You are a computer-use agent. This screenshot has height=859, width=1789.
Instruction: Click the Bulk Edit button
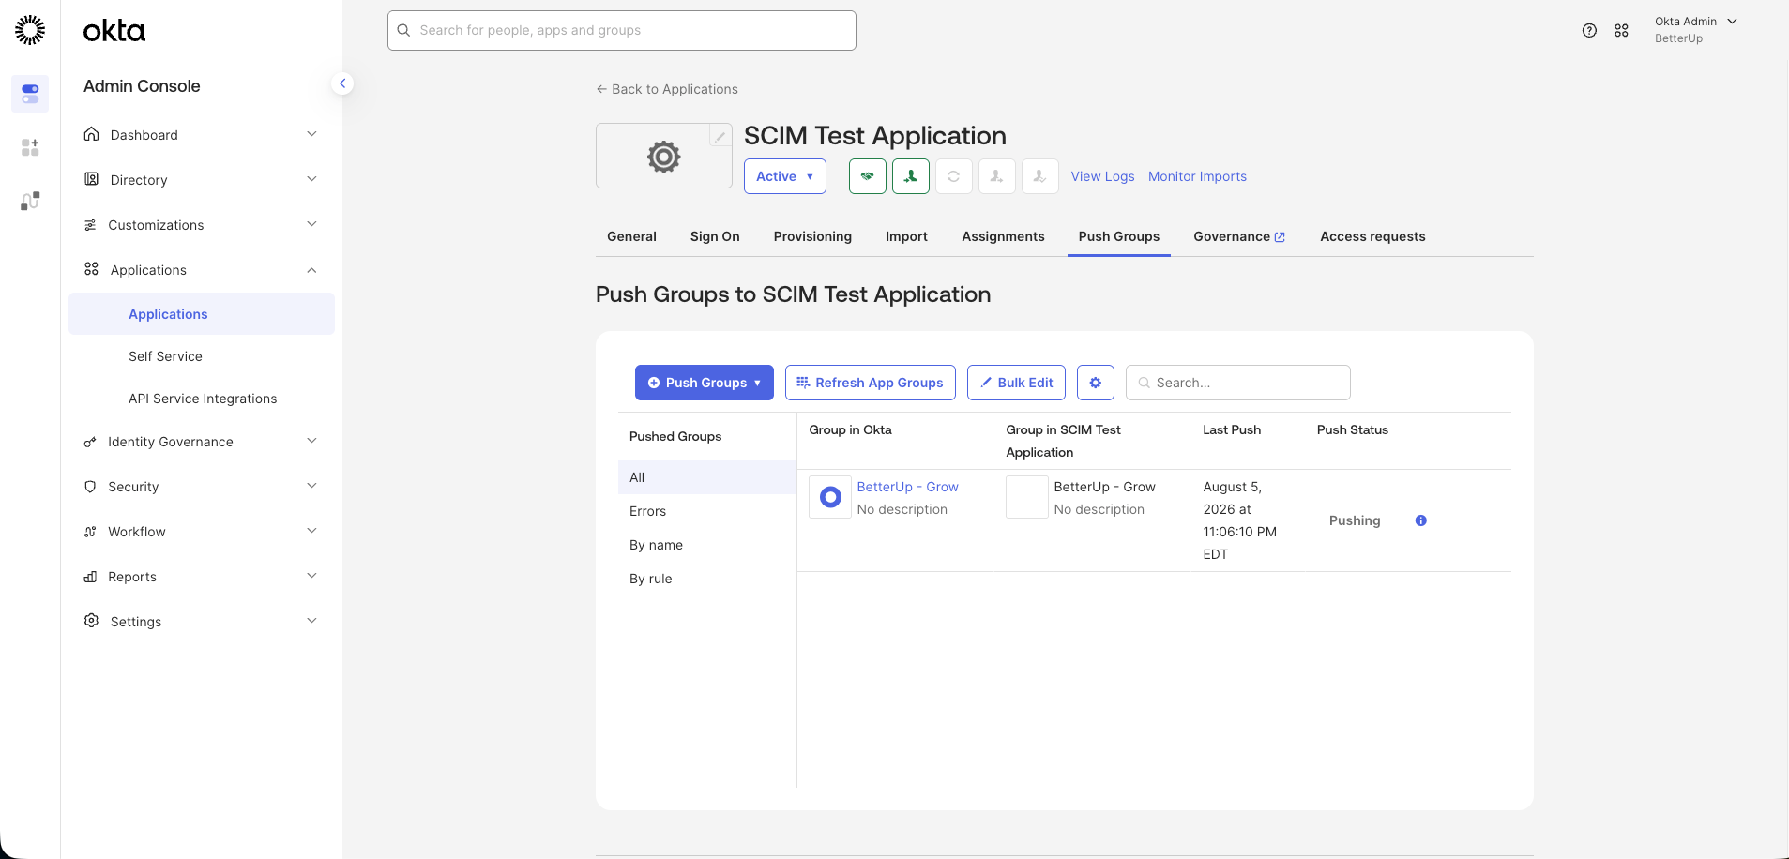coord(1016,383)
